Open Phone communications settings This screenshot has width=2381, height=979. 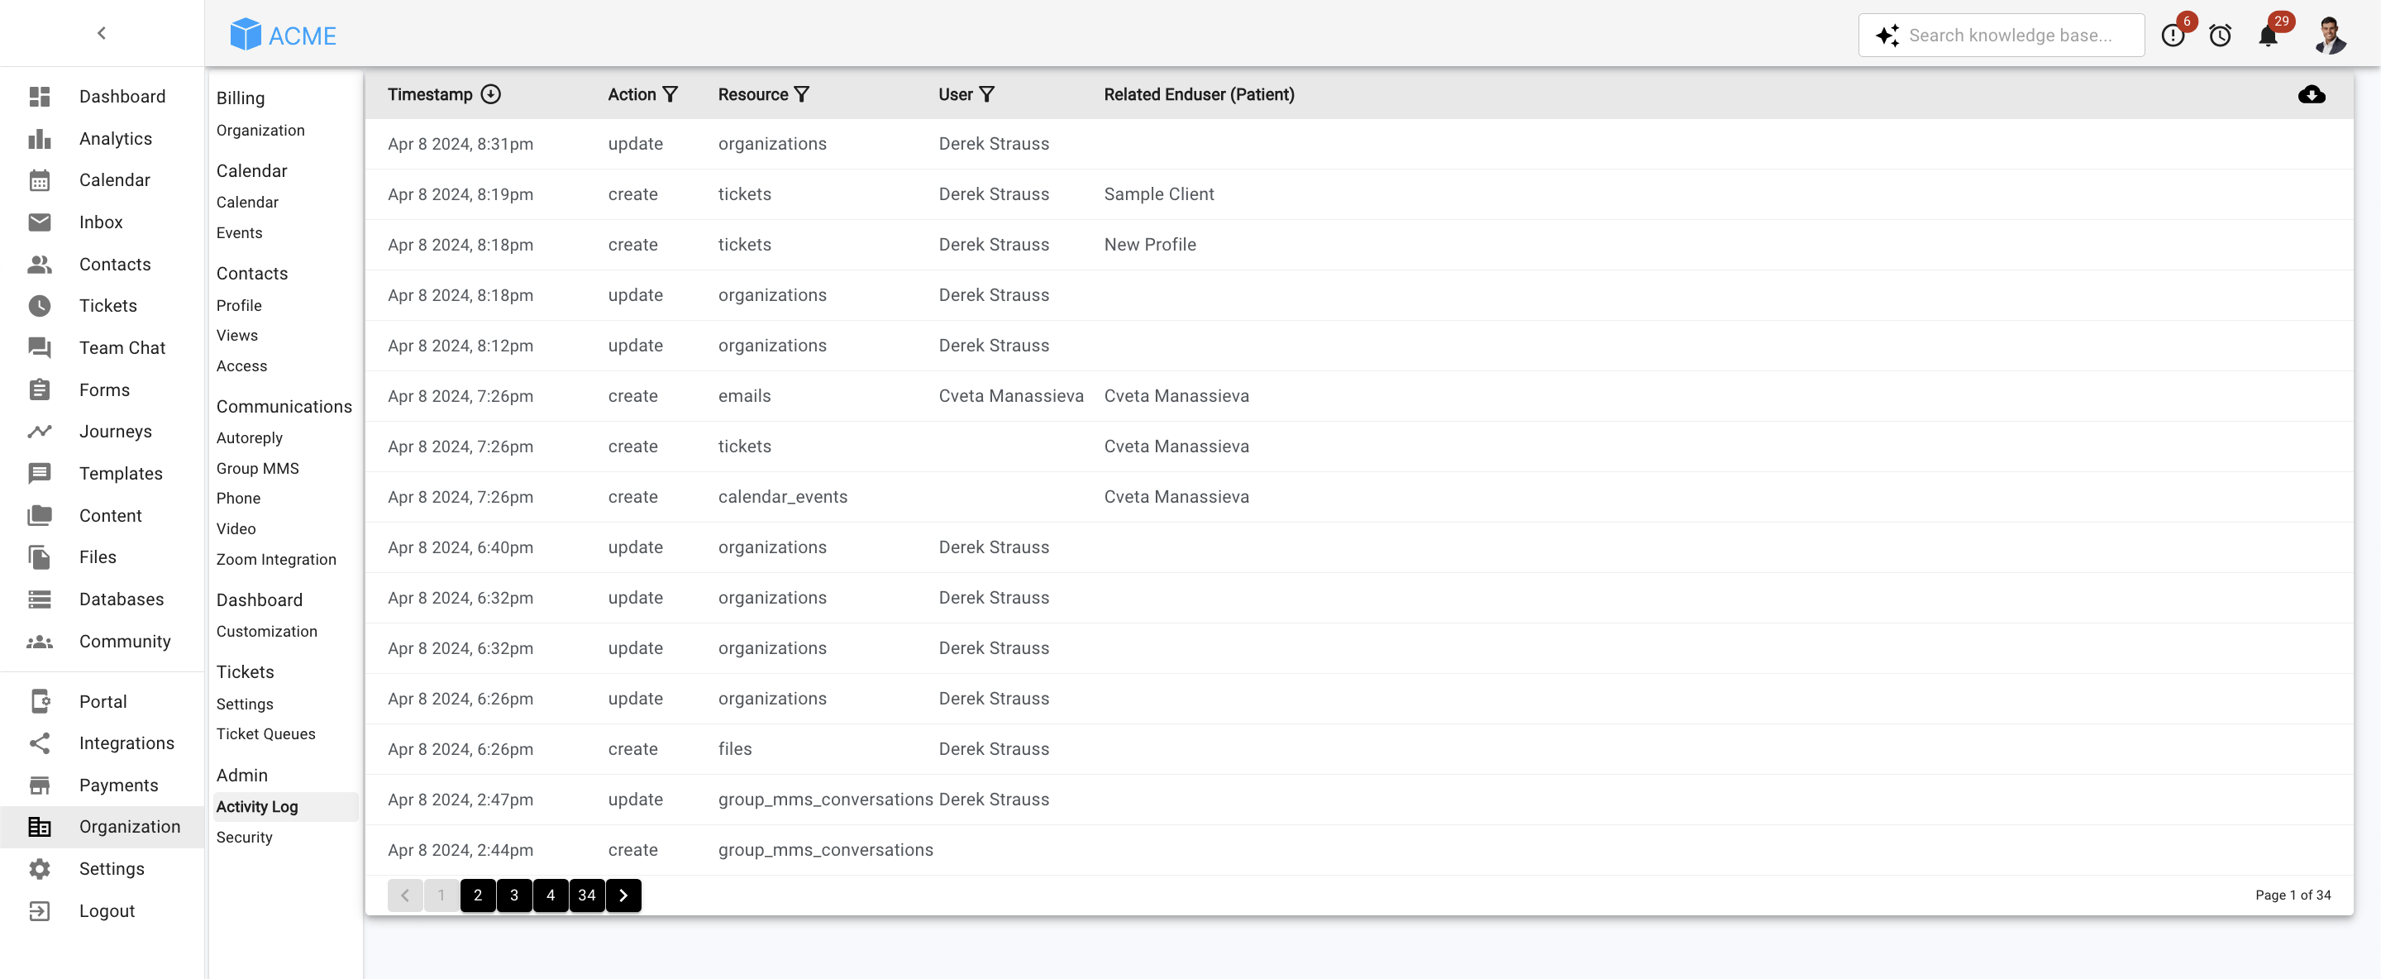(238, 499)
